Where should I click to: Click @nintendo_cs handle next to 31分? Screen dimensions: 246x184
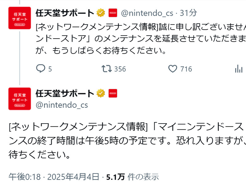147,13
